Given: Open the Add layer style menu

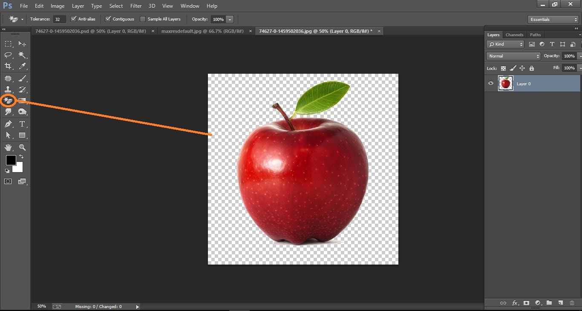Looking at the screenshot, I should pos(515,303).
